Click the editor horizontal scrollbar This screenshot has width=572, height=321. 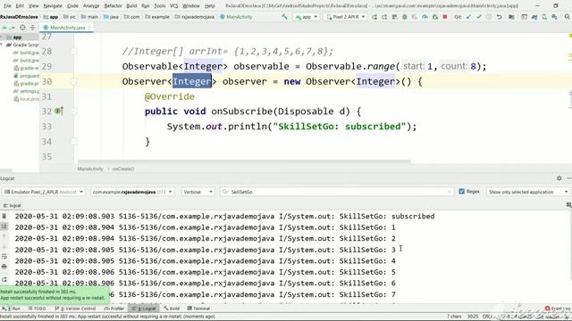244,161
